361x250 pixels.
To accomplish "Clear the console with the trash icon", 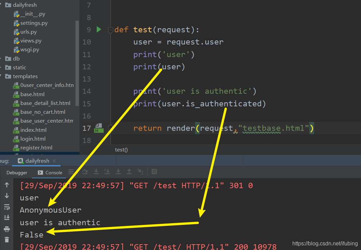I will pyautogui.click(x=7, y=240).
